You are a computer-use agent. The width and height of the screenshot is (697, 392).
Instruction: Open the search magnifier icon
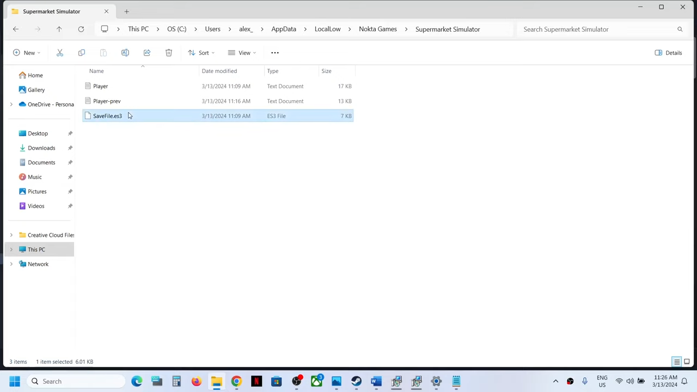(680, 29)
